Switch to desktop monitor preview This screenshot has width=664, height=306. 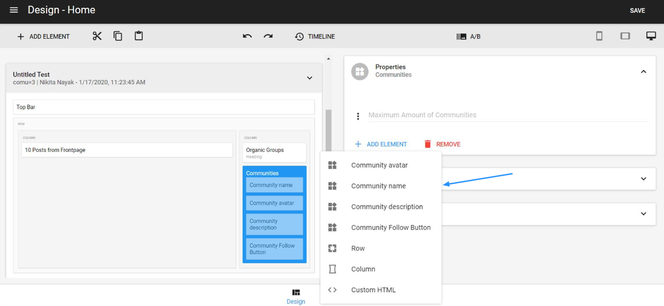coord(650,36)
